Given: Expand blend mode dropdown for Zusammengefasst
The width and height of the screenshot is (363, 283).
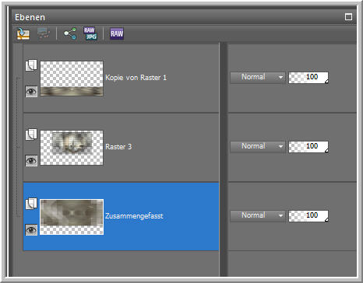Looking at the screenshot, I should [258, 215].
